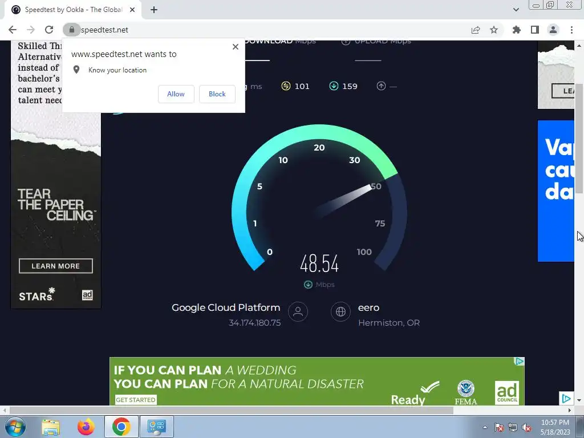The height and width of the screenshot is (438, 584).
Task: Click the Google Cloud Platform provider name
Action: pyautogui.click(x=226, y=307)
